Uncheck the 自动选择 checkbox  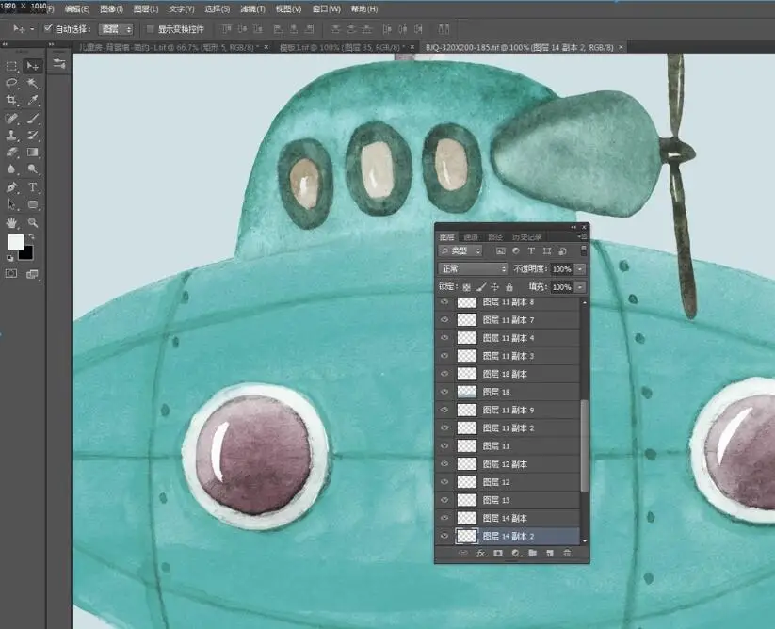pos(48,28)
